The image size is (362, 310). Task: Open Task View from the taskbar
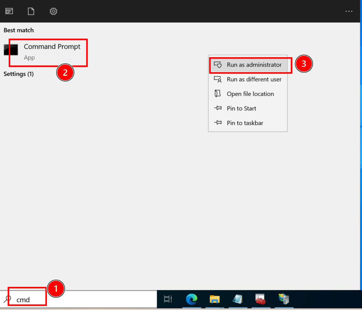tap(168, 299)
